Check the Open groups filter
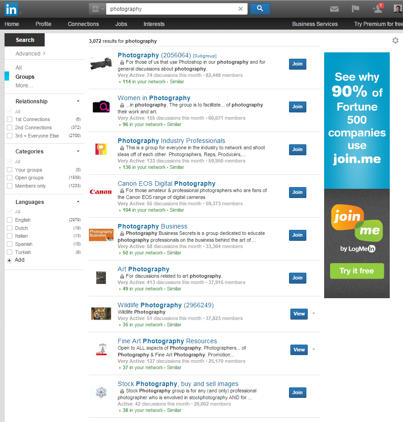 click(x=10, y=178)
